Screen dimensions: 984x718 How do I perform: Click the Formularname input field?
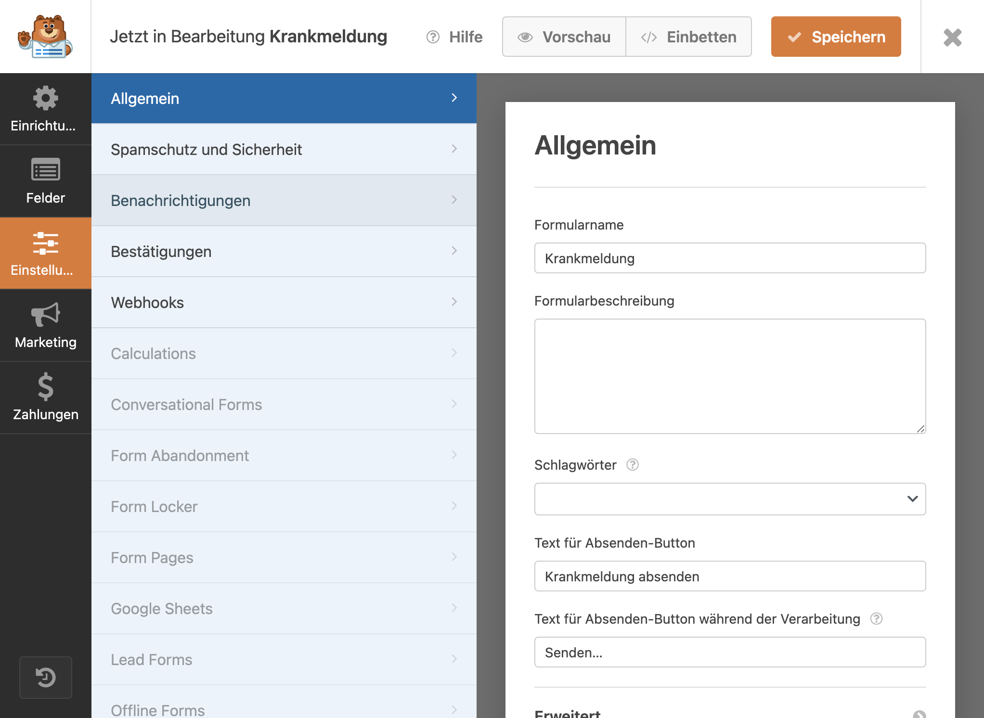730,258
